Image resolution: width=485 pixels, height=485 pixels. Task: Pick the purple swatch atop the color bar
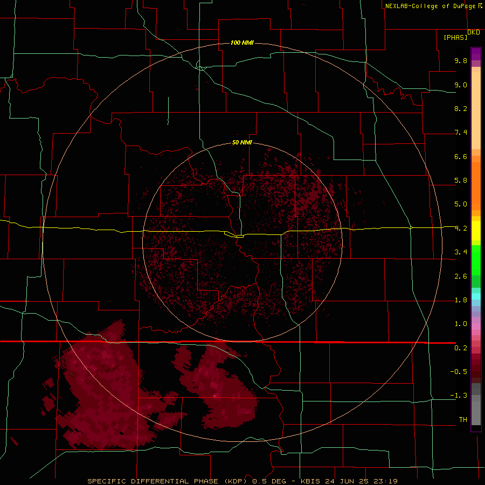tap(476, 54)
